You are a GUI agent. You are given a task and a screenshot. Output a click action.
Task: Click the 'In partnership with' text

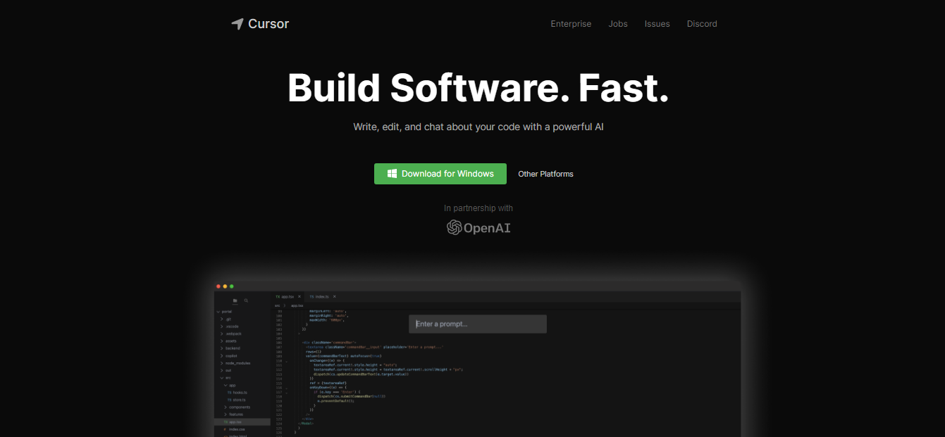point(478,208)
